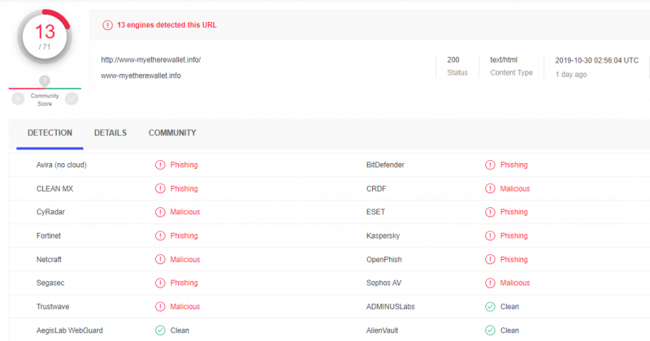
Task: Click the text/html content type value
Action: coord(504,59)
